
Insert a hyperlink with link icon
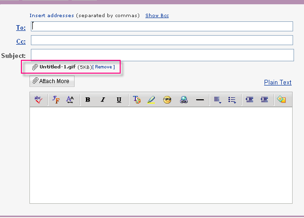click(x=184, y=100)
